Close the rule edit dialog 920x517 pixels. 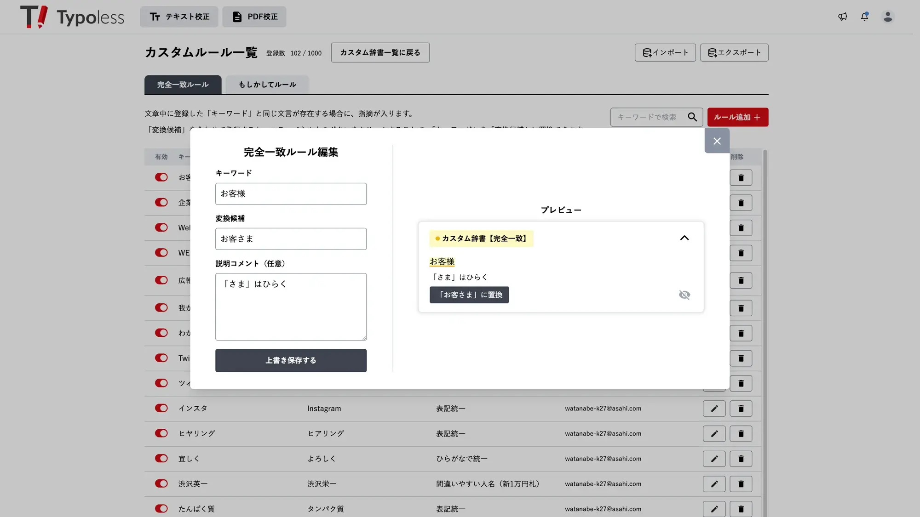[x=717, y=141]
